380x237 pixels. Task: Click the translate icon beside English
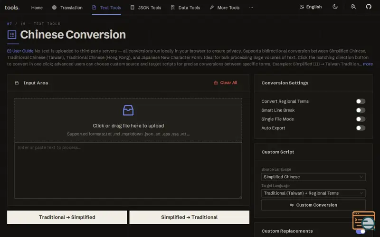[x=302, y=7]
